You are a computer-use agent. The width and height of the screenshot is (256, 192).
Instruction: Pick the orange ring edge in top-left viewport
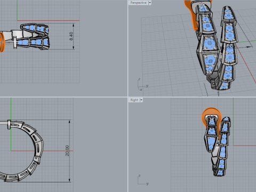(x=2, y=42)
